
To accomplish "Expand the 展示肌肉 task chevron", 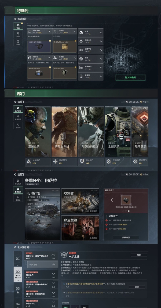I will [53, 274].
